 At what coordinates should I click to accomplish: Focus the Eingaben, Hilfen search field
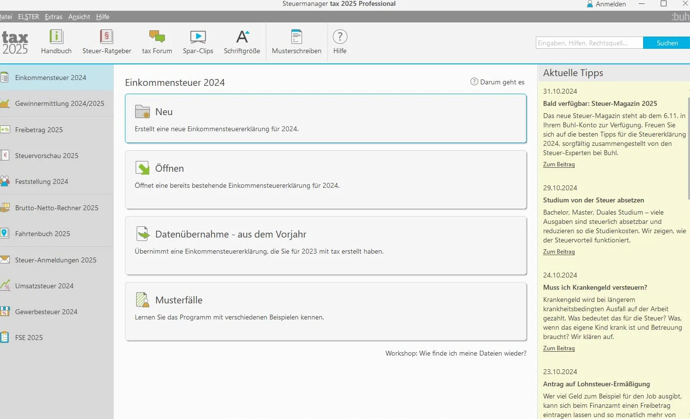(x=589, y=43)
